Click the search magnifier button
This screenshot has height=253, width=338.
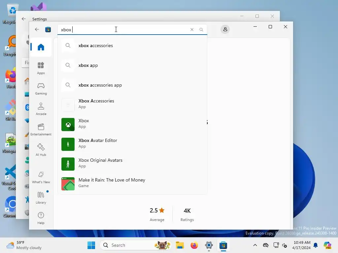[201, 29]
